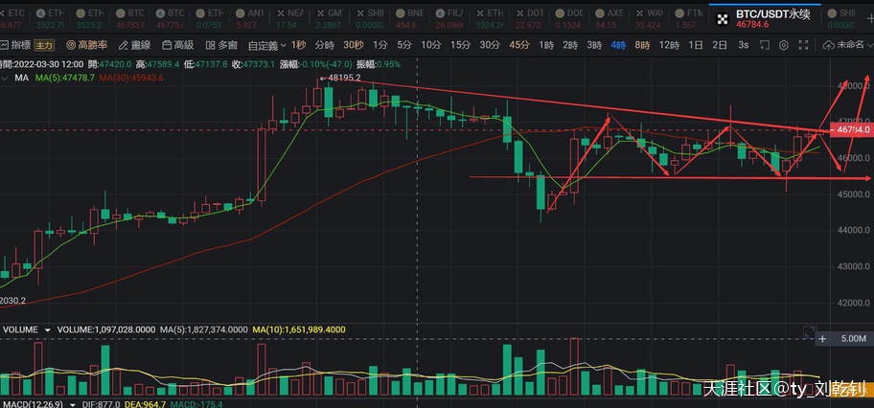874x408 pixels.
Task: Open the 多窗 multi-window layout
Action: click(x=221, y=45)
